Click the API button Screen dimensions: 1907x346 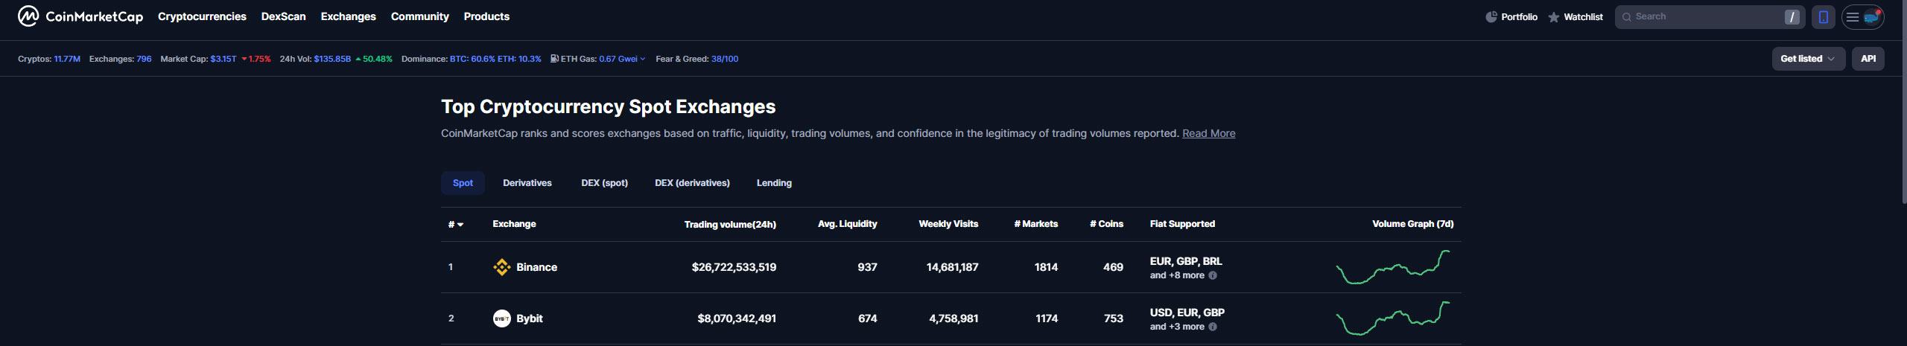click(1868, 59)
